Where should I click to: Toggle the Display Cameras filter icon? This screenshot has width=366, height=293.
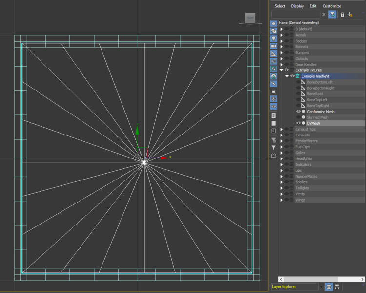point(274,46)
